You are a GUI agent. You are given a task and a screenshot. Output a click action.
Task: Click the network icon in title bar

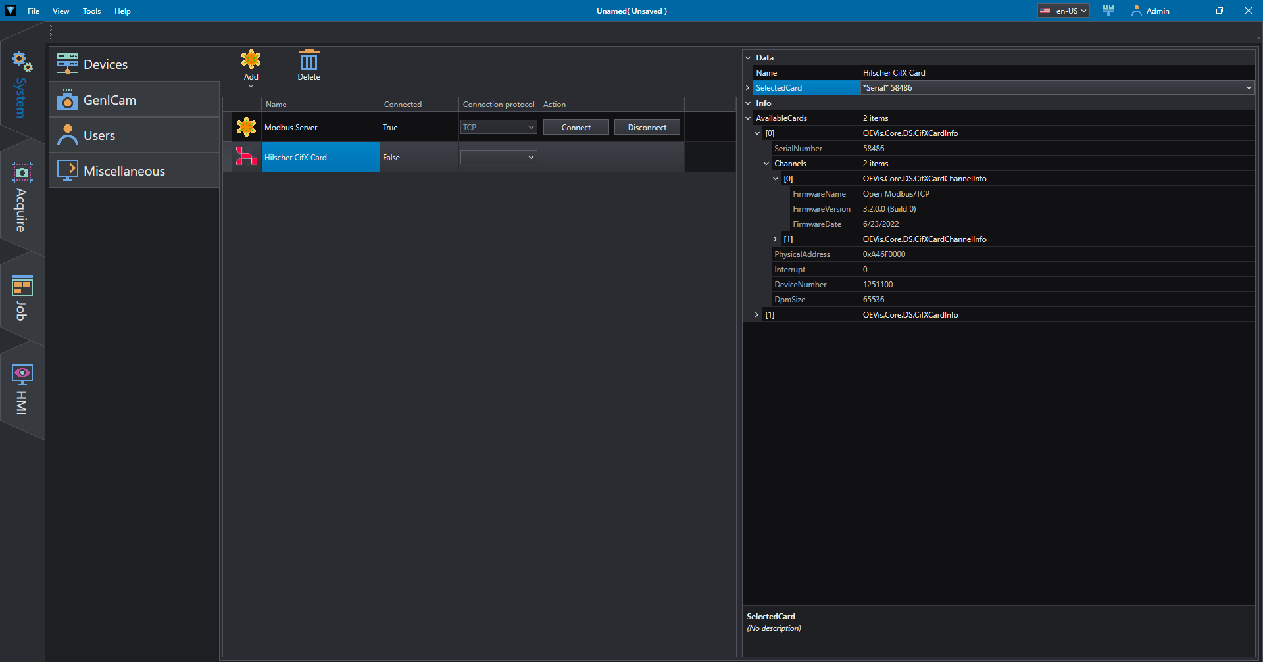[1108, 11]
